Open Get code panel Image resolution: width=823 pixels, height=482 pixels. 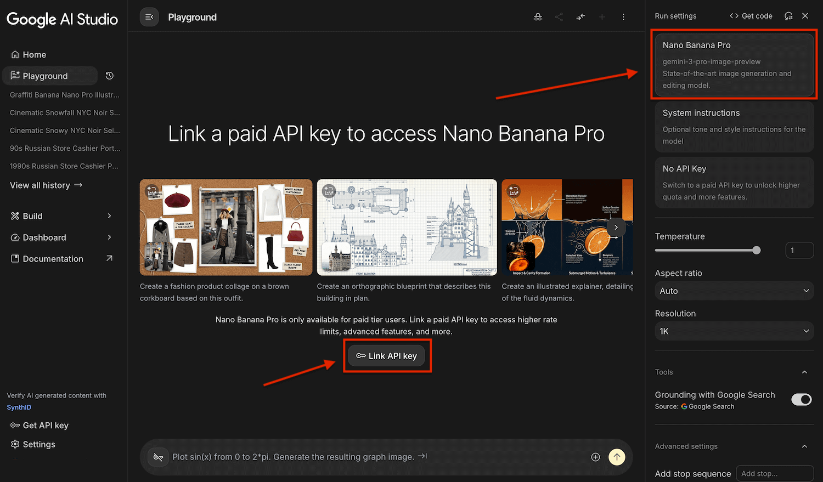click(x=751, y=16)
